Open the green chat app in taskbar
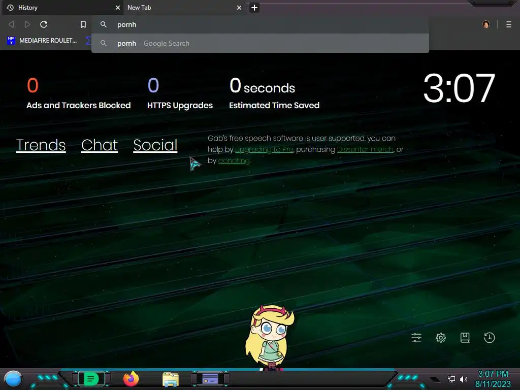Viewport: 520px width, 390px height. click(91, 379)
